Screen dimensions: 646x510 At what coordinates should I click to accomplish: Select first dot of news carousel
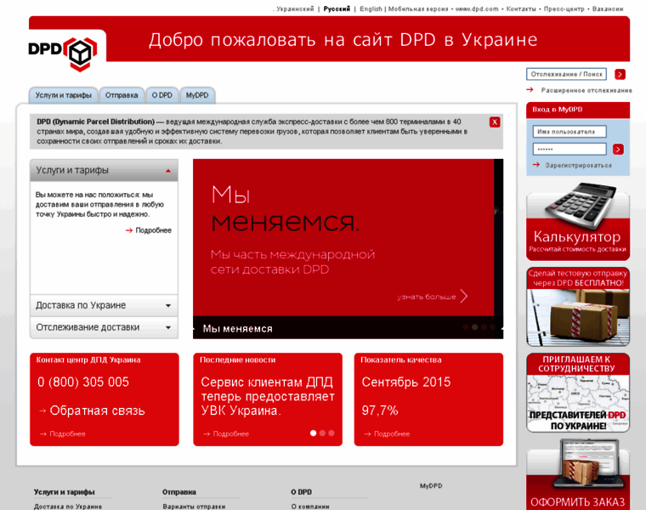[313, 433]
